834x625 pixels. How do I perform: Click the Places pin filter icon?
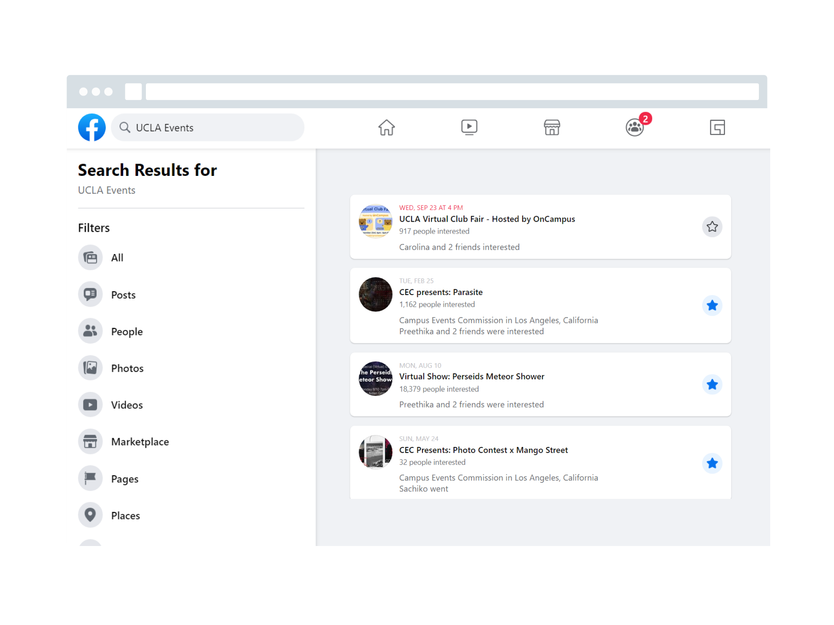coord(90,515)
